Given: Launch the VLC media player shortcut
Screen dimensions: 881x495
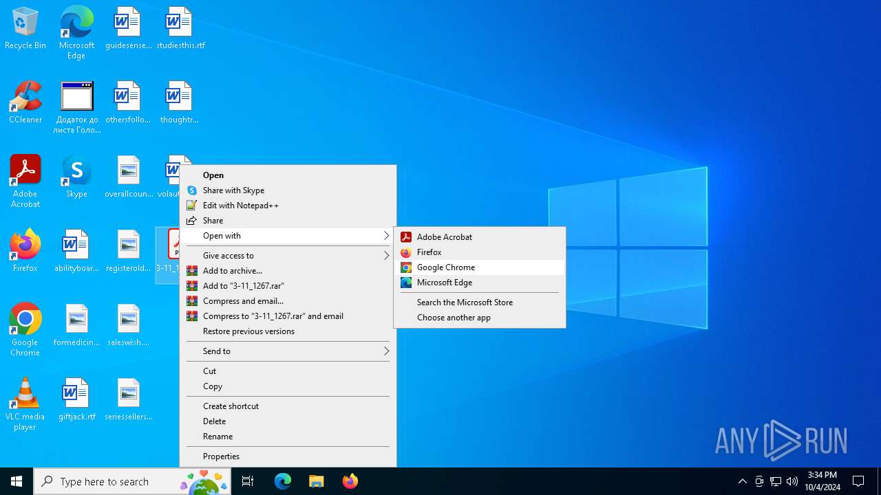Looking at the screenshot, I should click(x=25, y=404).
